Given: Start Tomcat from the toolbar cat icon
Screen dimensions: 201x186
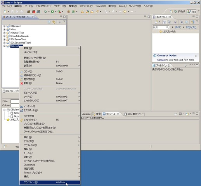Looking at the screenshot, I should pyautogui.click(x=29, y=12).
